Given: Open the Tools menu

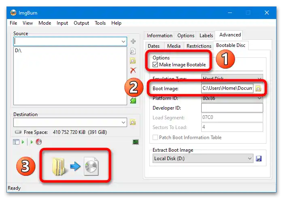Looking at the screenshot, I should tap(100, 23).
